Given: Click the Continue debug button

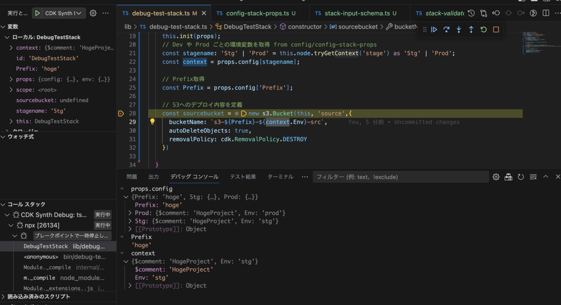Looking at the screenshot, I should click(x=434, y=29).
